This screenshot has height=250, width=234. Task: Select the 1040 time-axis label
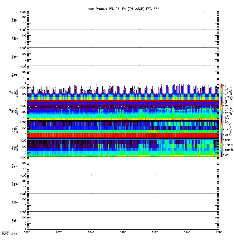click(x=91, y=232)
